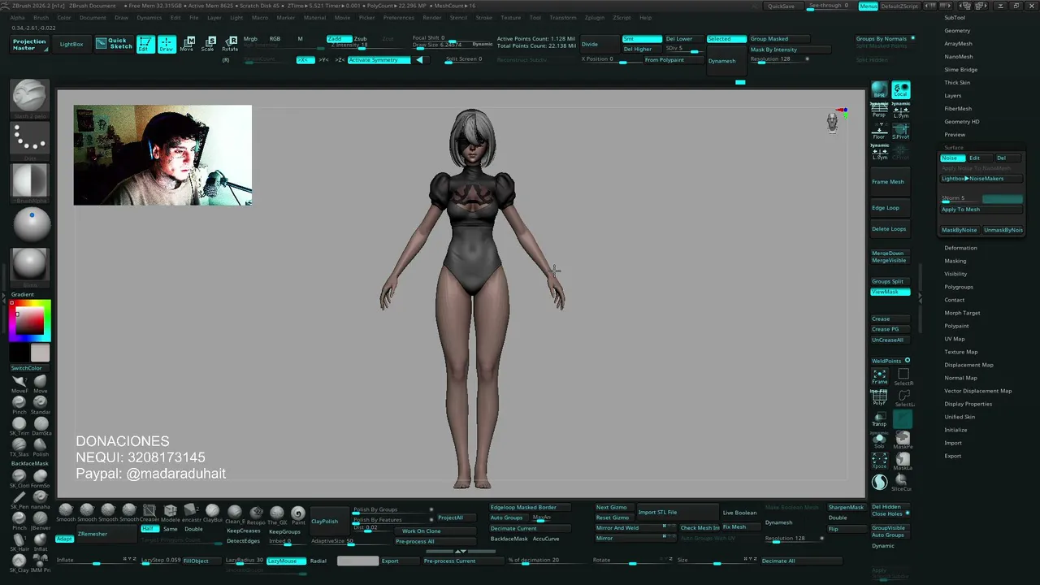The height and width of the screenshot is (585, 1040).
Task: Select the Draw mode icon
Action: coord(167,44)
